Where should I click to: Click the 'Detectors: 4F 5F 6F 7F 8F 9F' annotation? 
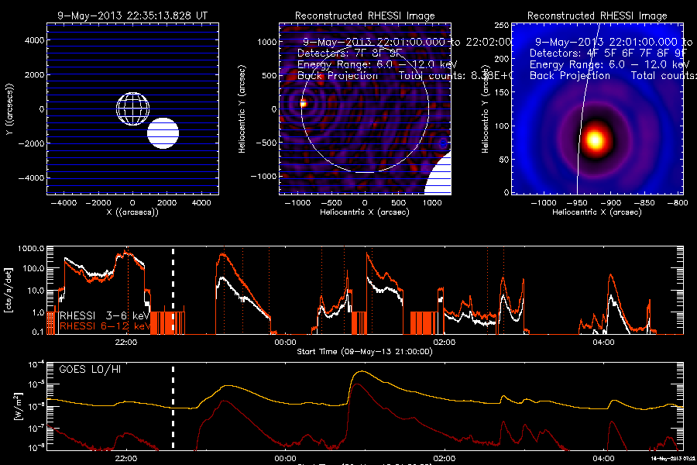coord(608,53)
